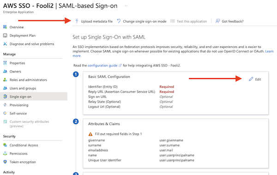Click the Attributes & Claims heading
The image size is (277, 175).
point(104,124)
